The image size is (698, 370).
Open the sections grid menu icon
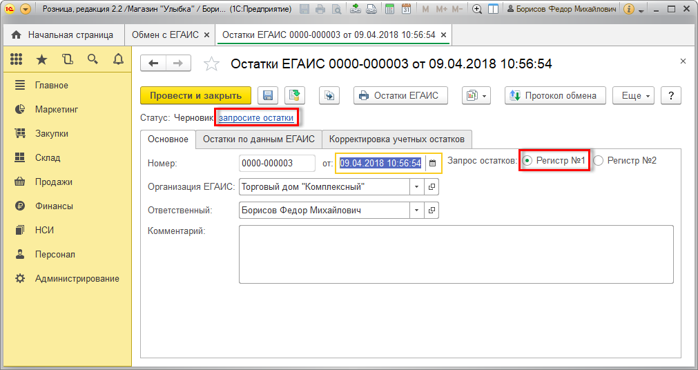[17, 59]
